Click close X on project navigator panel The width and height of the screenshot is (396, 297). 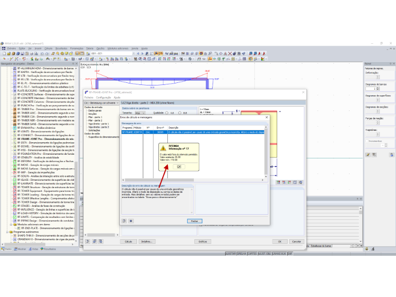pyautogui.click(x=77, y=64)
